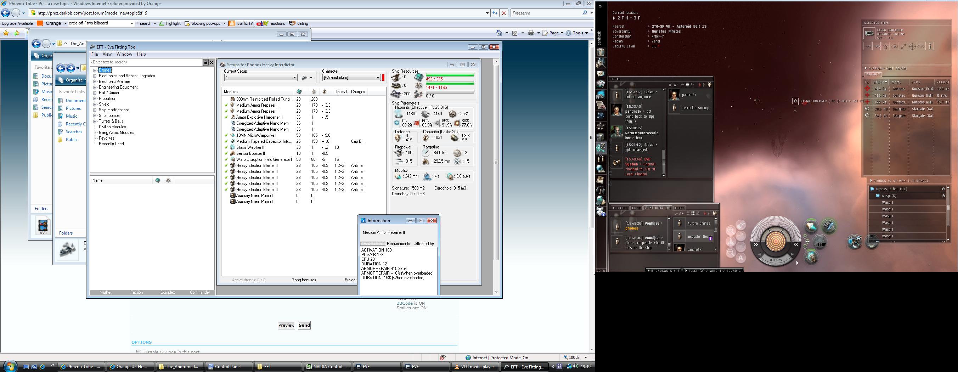Toggle the lock icon beside EFT search

point(205,62)
